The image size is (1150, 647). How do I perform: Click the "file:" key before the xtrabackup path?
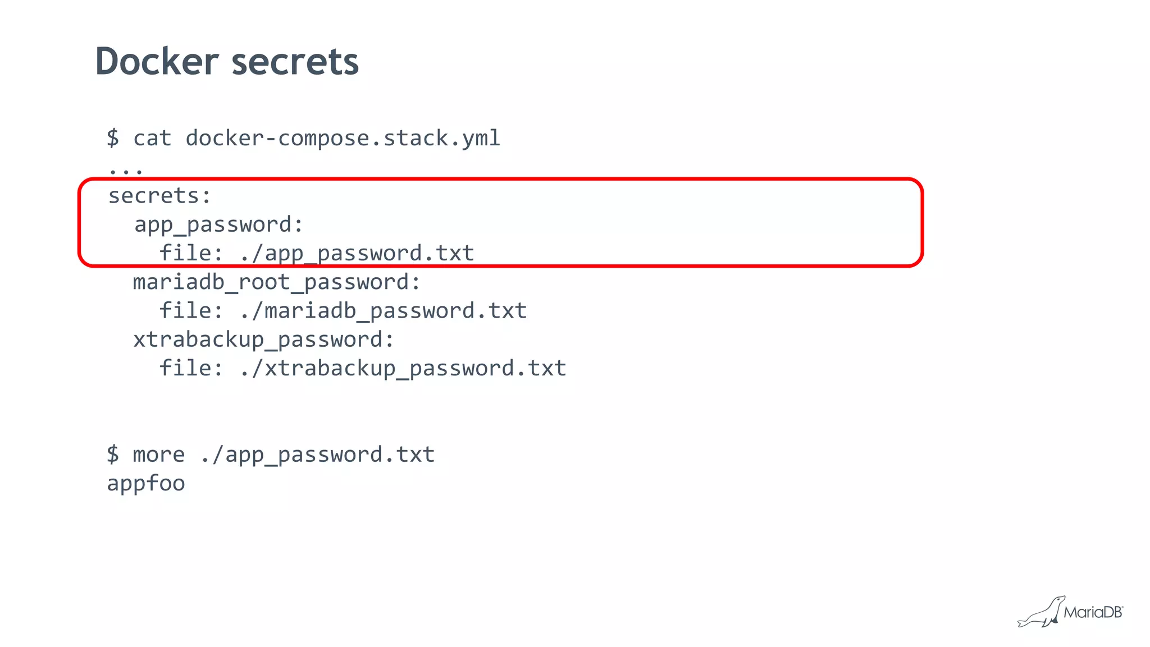click(x=191, y=369)
